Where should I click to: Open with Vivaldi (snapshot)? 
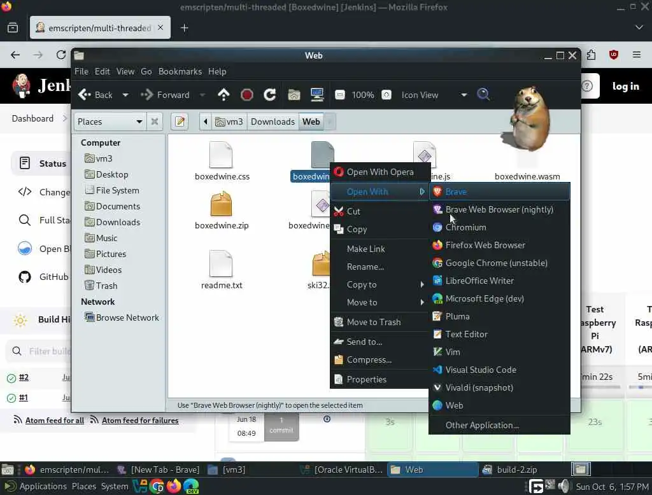tap(499, 387)
